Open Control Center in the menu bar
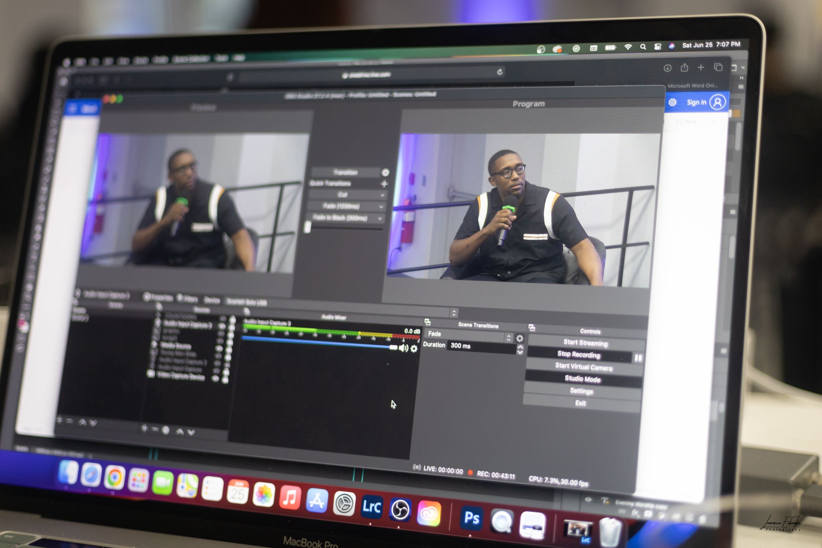The width and height of the screenshot is (822, 548). (x=657, y=46)
